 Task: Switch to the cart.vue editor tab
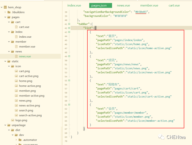point(174,5)
